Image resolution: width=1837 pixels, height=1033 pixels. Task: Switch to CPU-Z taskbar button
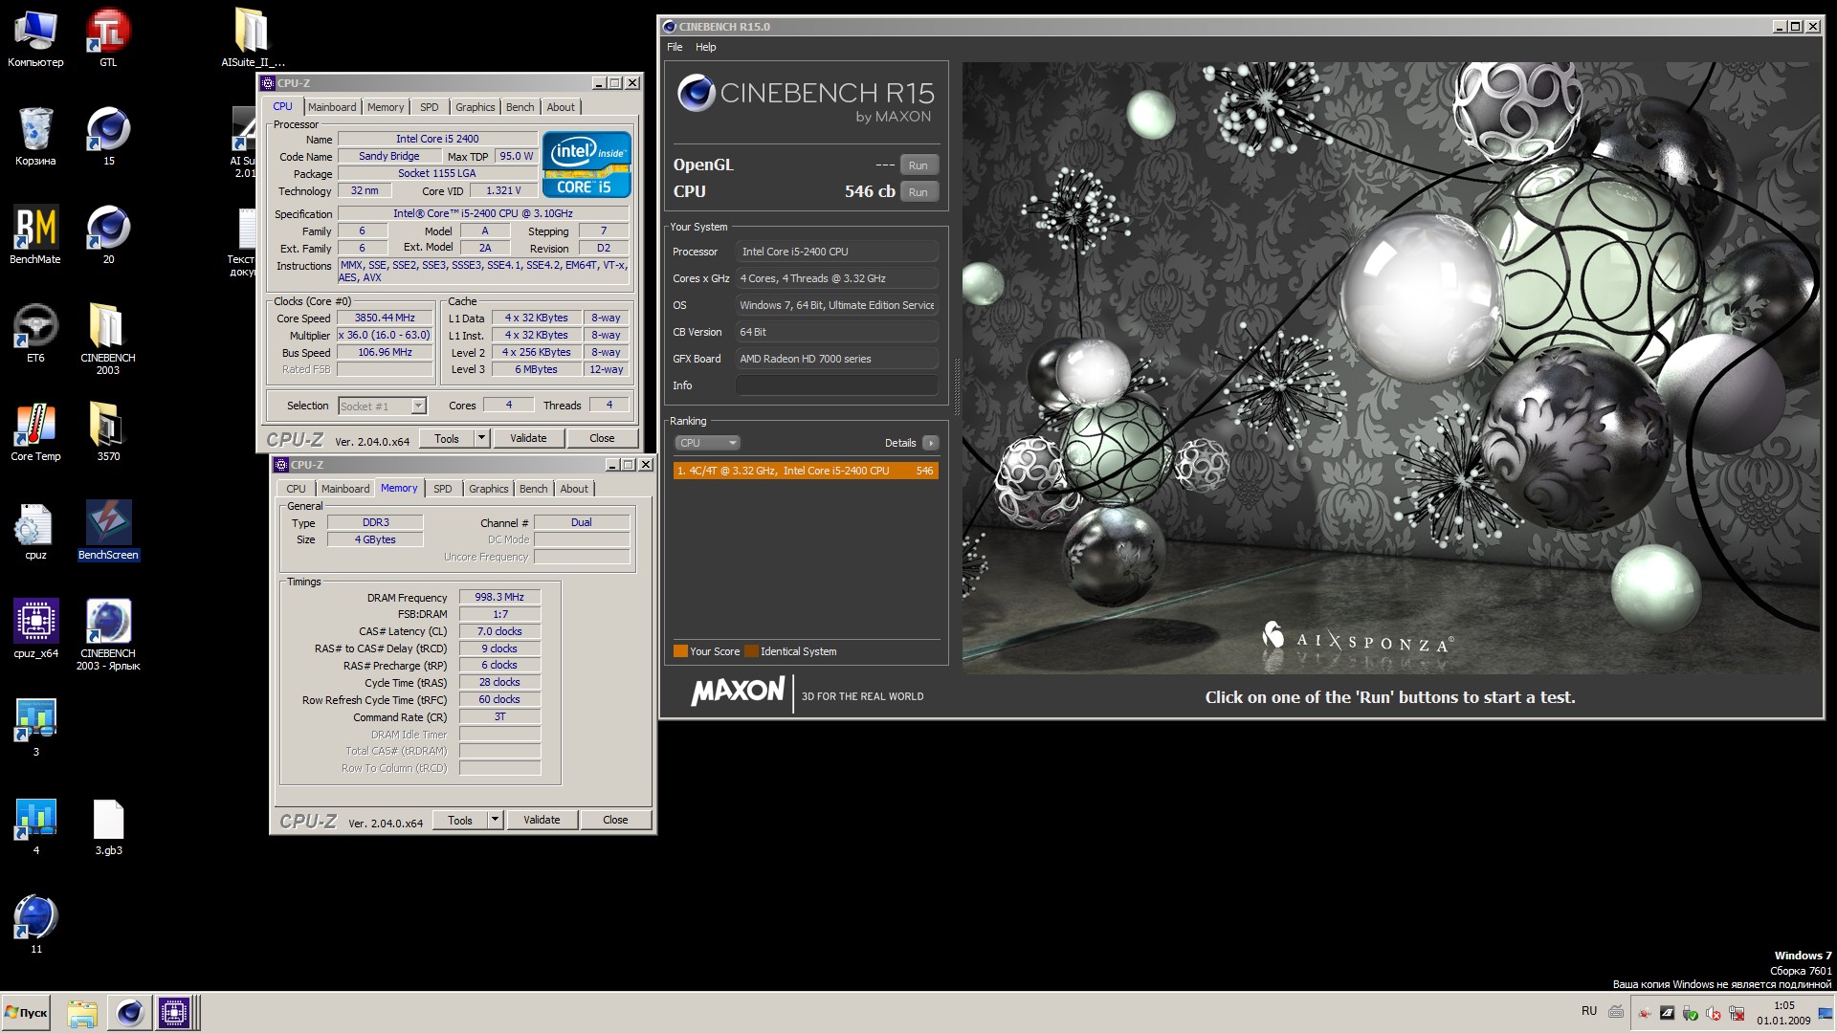[175, 1013]
